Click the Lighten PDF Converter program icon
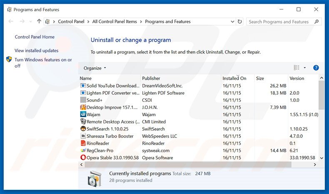This screenshot has width=329, height=194. 83,93
